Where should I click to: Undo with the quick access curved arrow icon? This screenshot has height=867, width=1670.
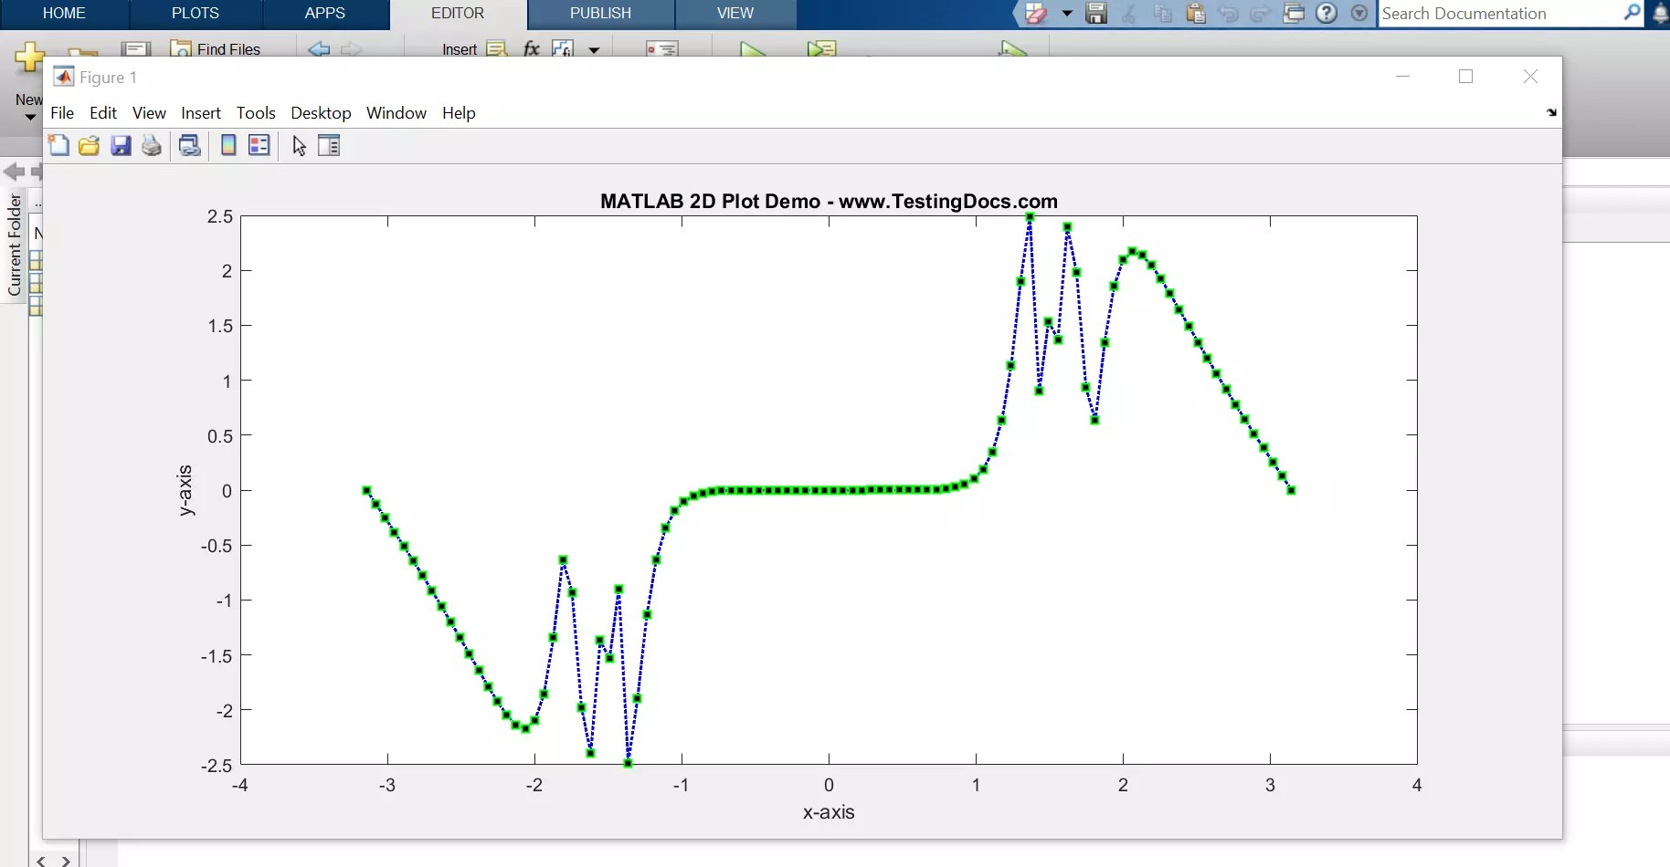coord(1228,14)
